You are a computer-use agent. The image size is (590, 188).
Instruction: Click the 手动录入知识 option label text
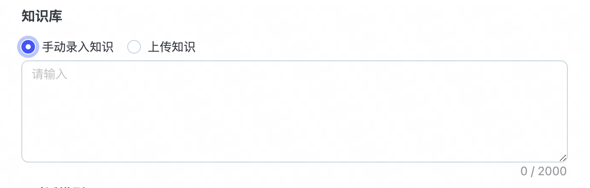[78, 47]
